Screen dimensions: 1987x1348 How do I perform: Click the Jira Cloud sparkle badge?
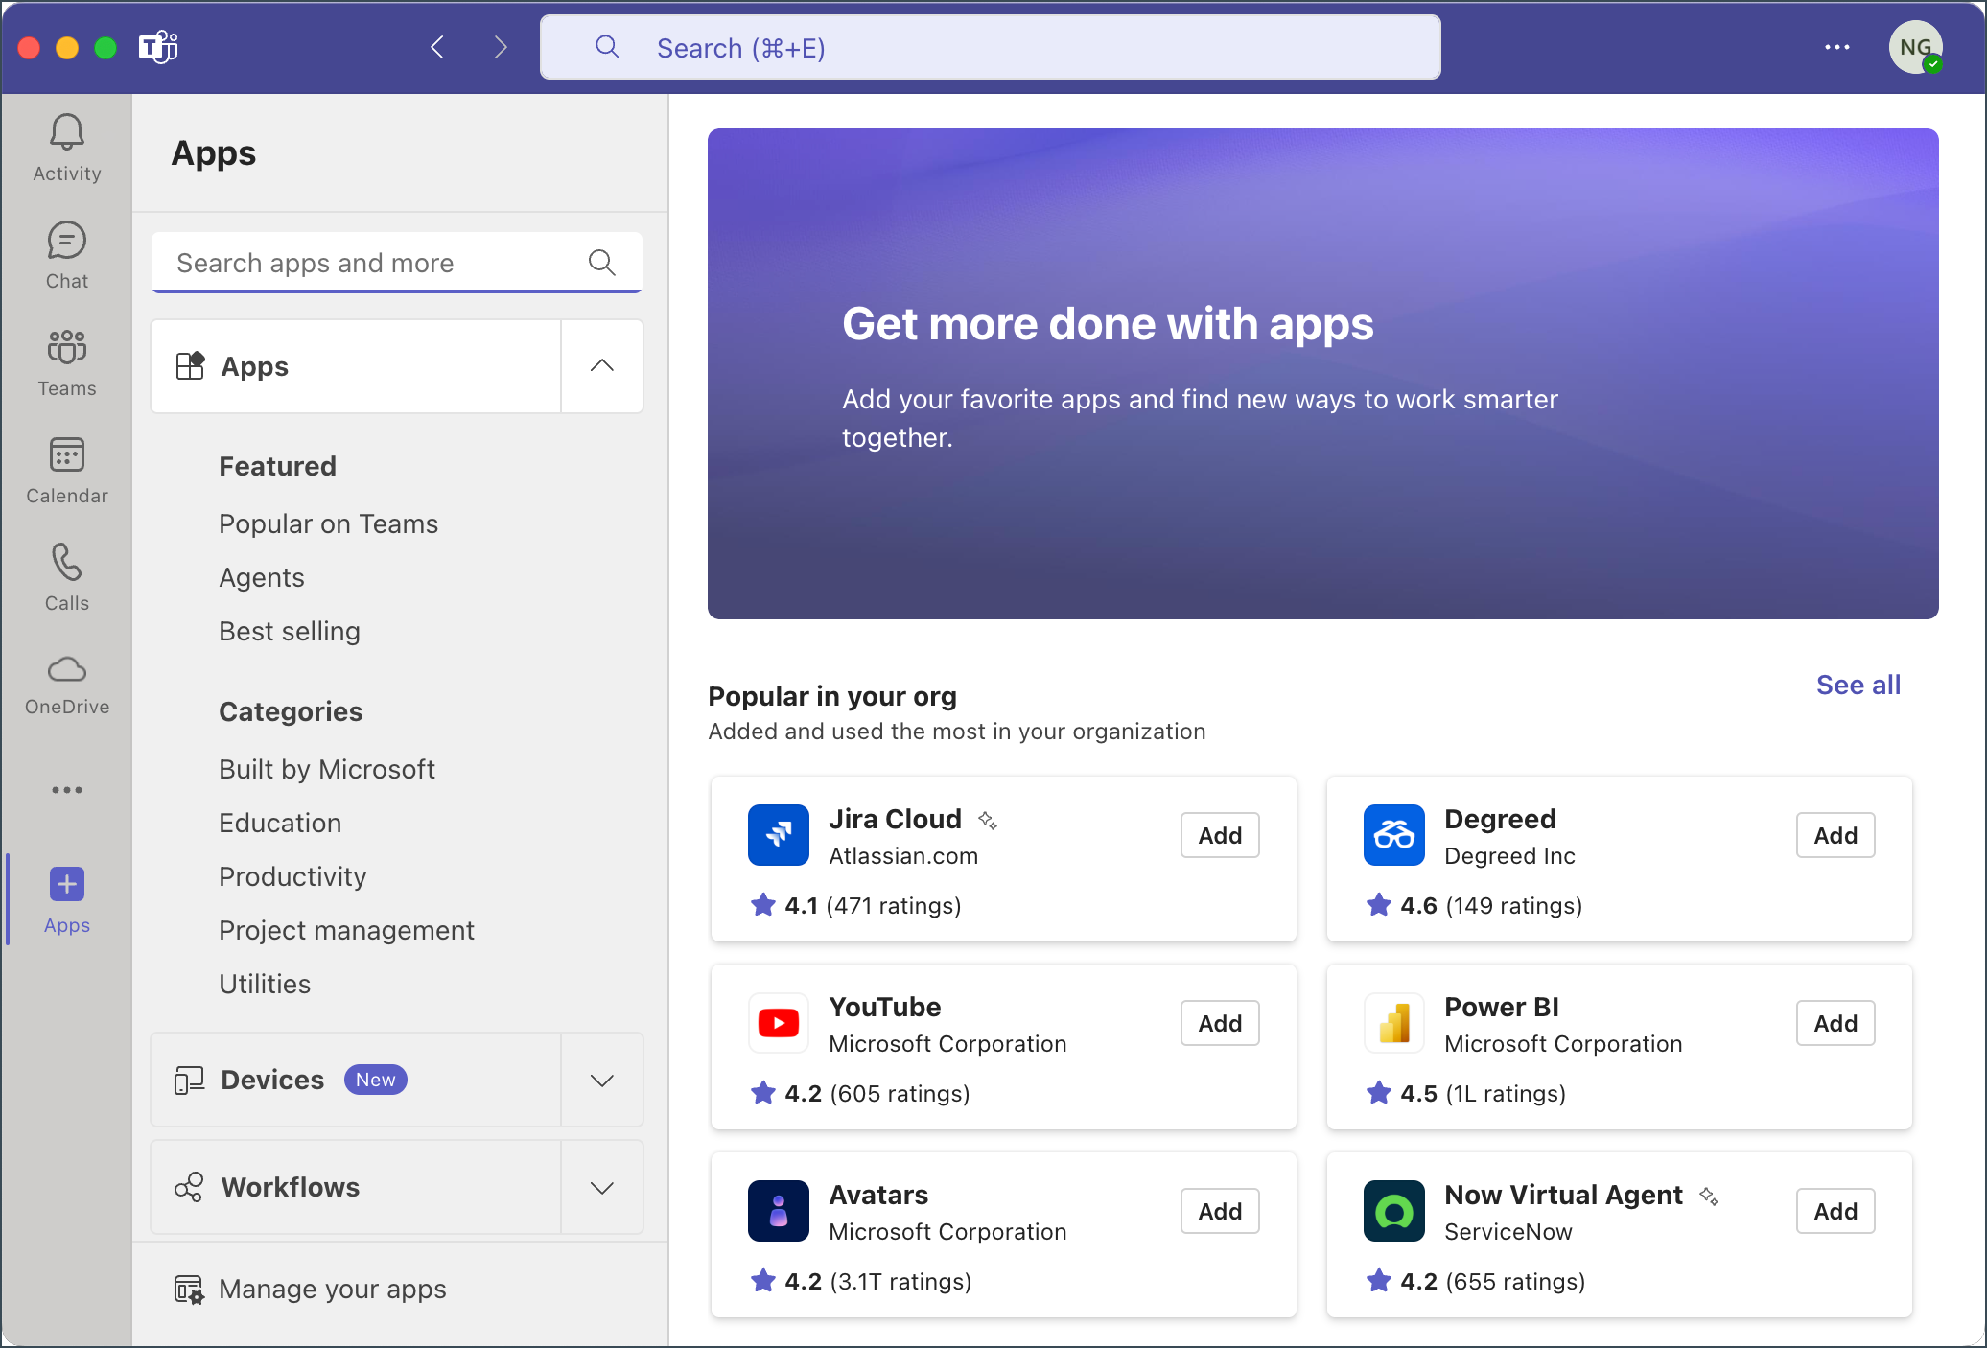tap(988, 820)
